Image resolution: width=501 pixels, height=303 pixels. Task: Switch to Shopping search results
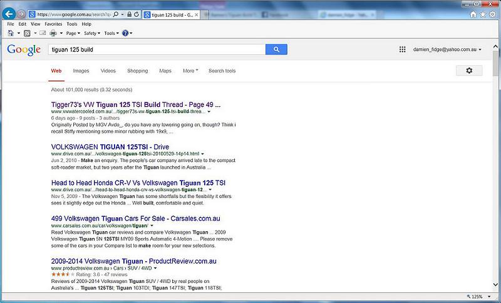coord(137,71)
